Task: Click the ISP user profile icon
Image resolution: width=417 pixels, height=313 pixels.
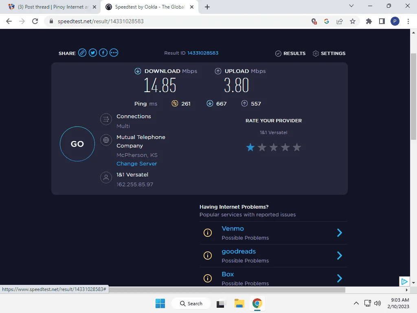Action: click(x=106, y=177)
